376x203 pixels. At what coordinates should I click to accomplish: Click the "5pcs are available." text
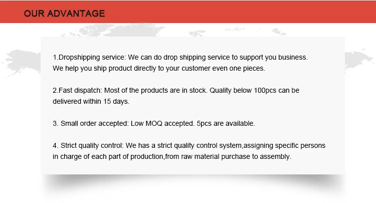pyautogui.click(x=226, y=123)
